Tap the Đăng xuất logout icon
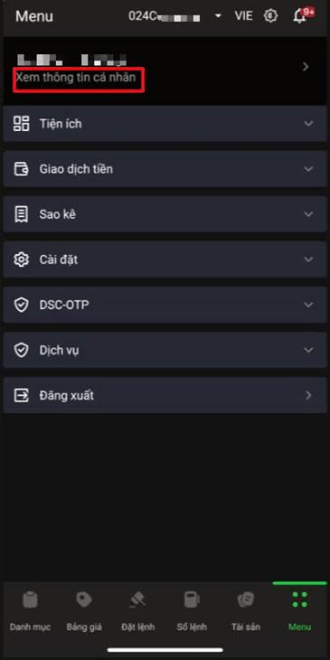 coord(21,395)
